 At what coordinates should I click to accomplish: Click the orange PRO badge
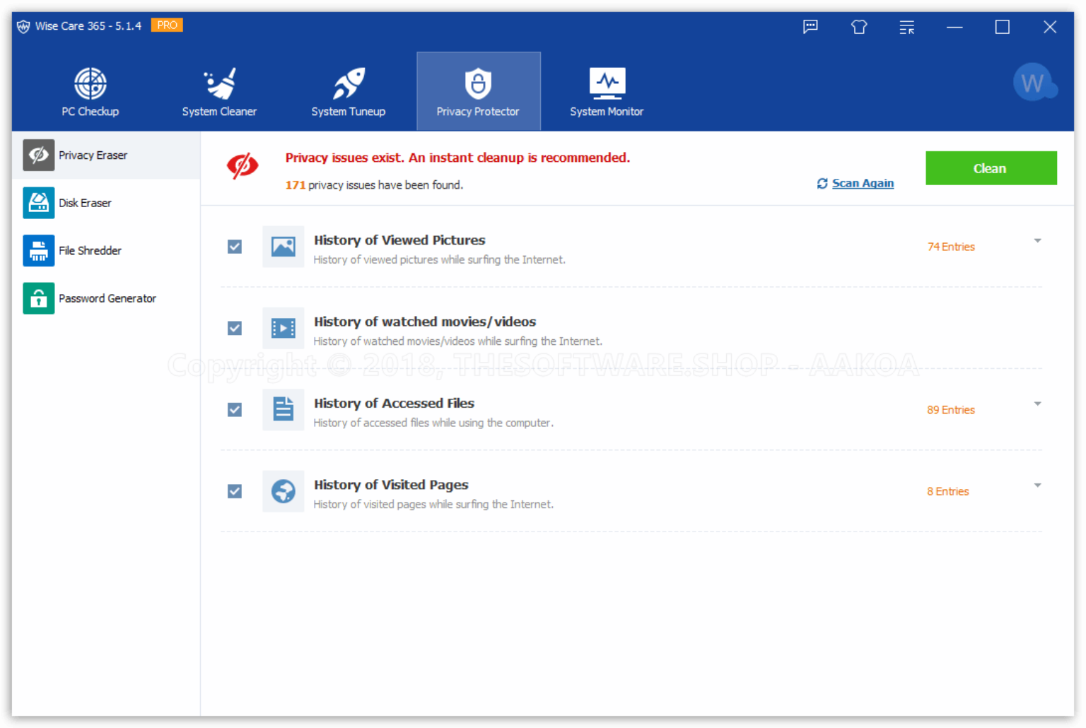tap(167, 25)
